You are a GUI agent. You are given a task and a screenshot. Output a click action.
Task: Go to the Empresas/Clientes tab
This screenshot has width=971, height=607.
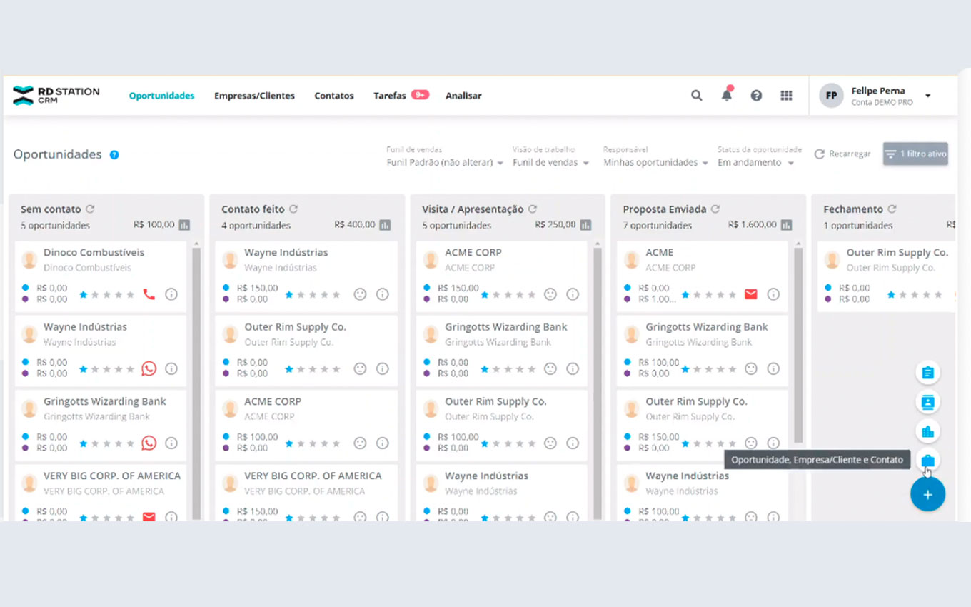pos(254,96)
